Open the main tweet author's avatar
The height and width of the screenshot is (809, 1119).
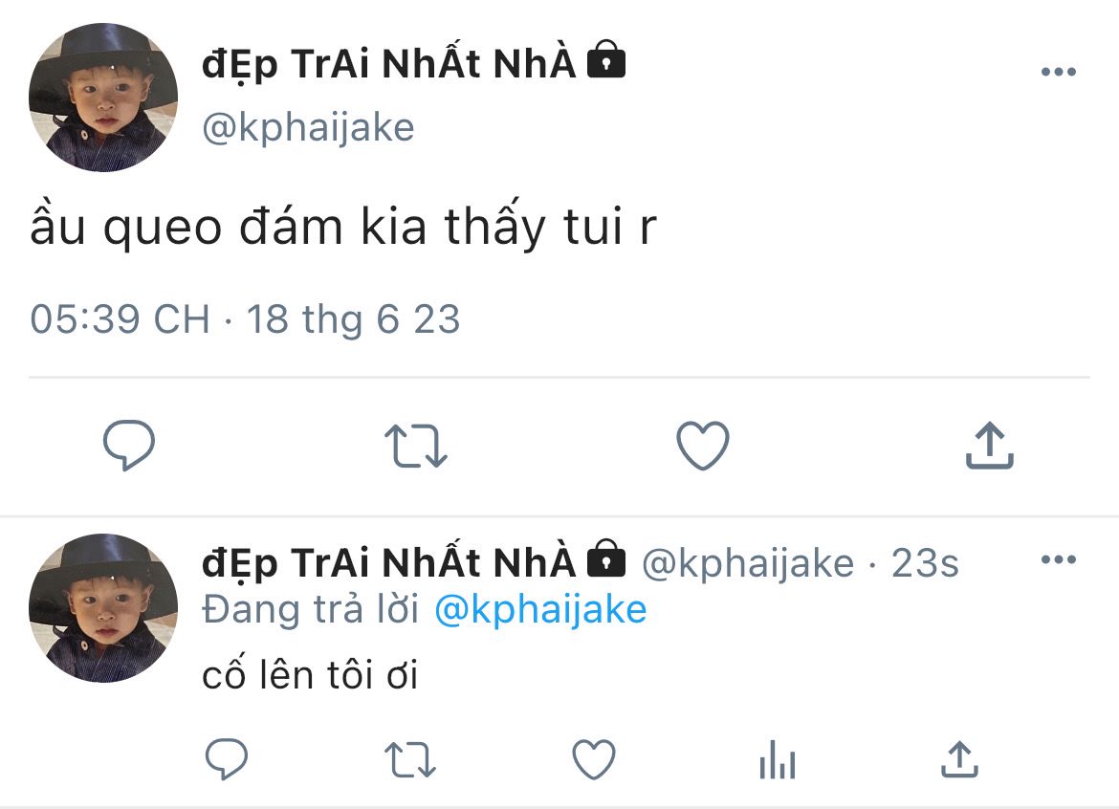pos(103,98)
